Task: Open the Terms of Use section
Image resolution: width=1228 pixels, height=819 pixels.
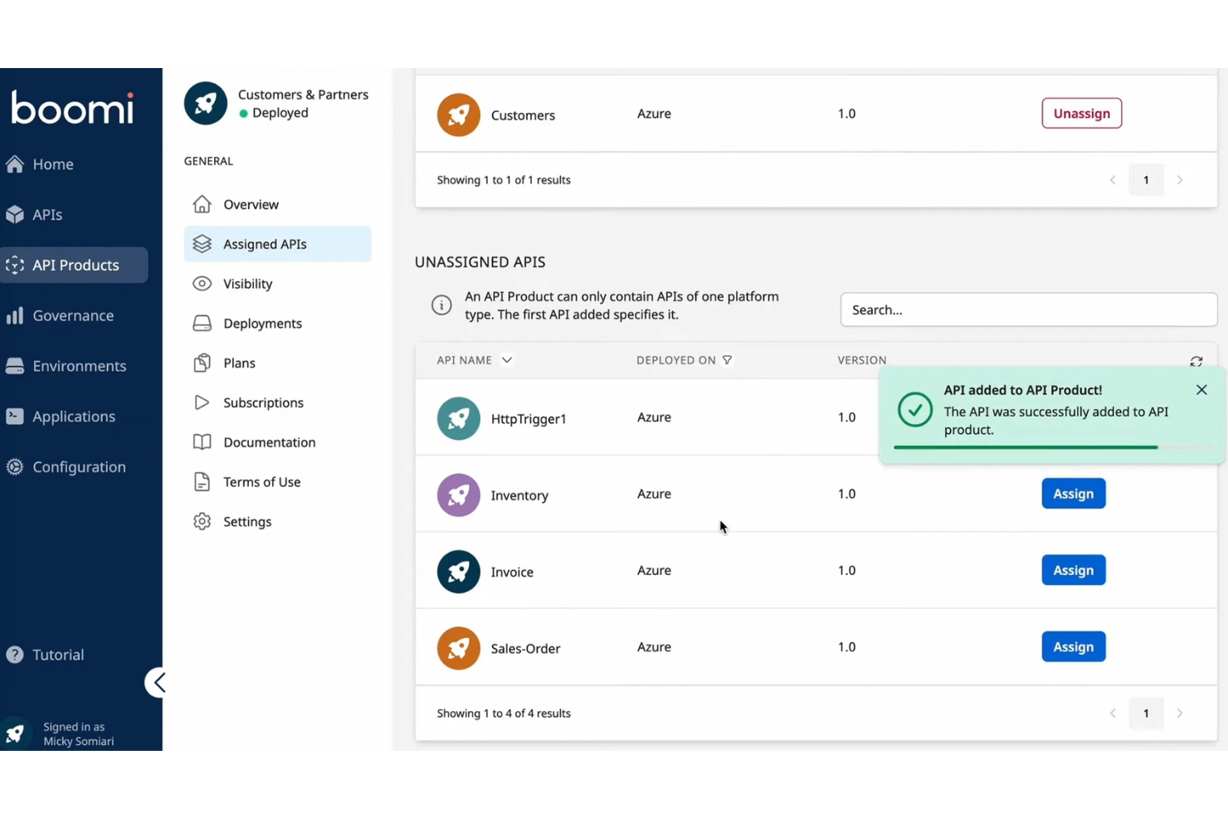Action: point(263,481)
